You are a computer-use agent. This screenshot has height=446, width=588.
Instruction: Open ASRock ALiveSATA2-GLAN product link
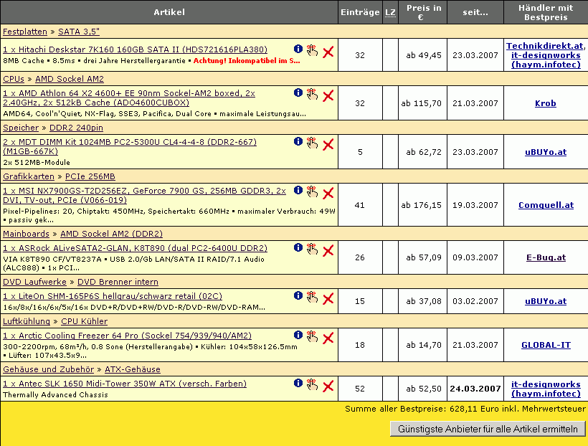[x=135, y=248]
